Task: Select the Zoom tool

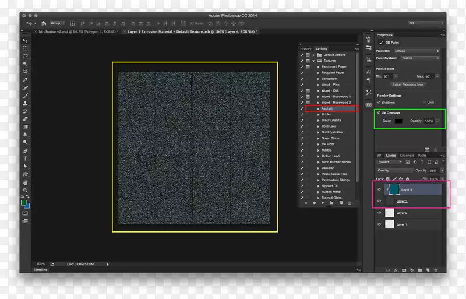Action: tap(25, 191)
